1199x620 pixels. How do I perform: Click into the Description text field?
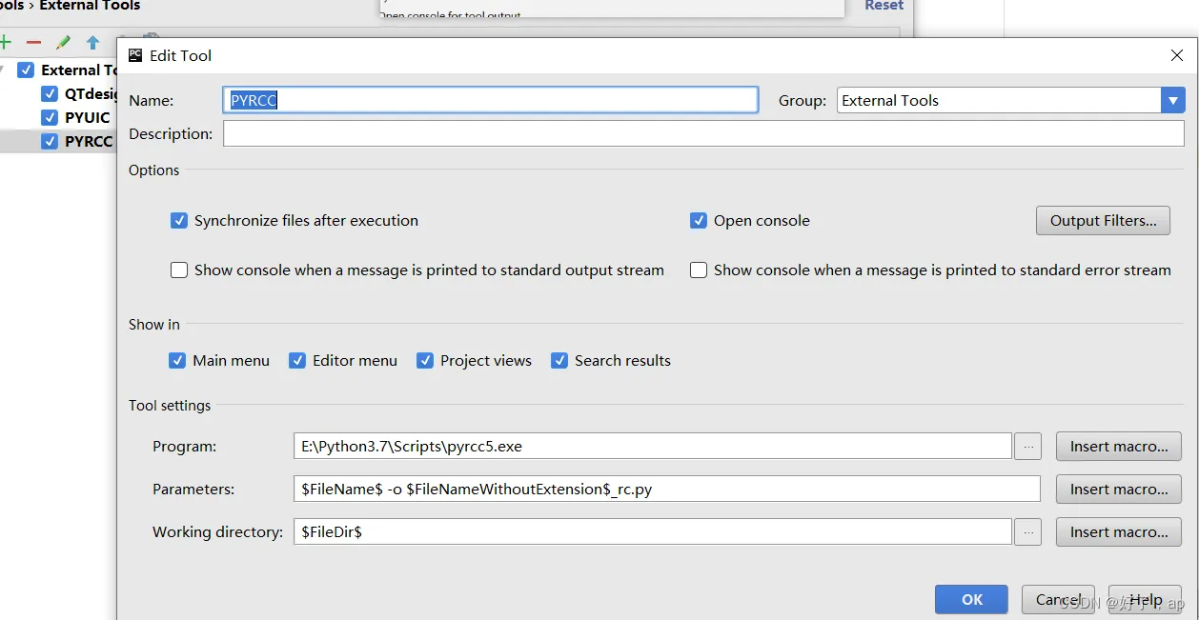(x=703, y=134)
